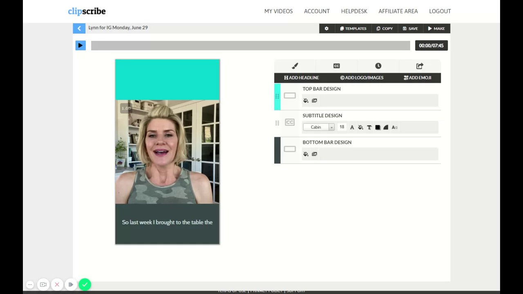523x294 pixels.
Task: Click the recorder camera icon
Action: (x=43, y=285)
